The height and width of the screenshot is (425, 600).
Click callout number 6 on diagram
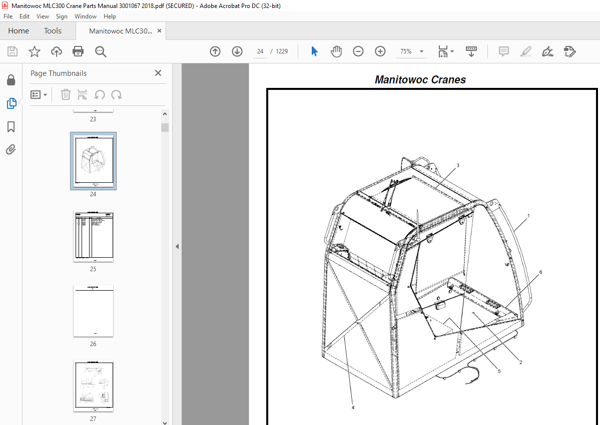point(540,272)
